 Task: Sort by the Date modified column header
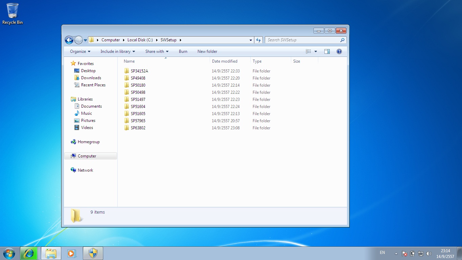(x=230, y=61)
